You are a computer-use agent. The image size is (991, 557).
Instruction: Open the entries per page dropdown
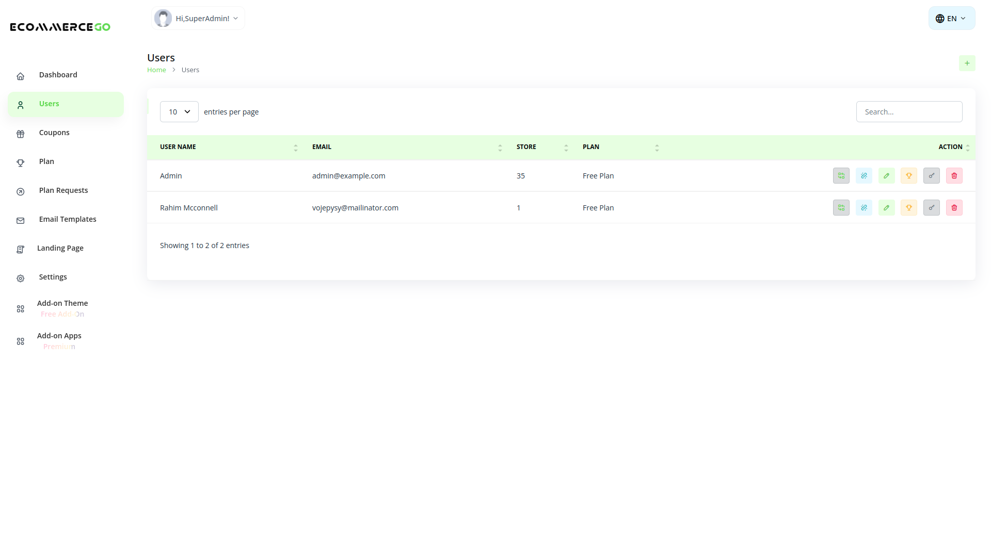[179, 112]
